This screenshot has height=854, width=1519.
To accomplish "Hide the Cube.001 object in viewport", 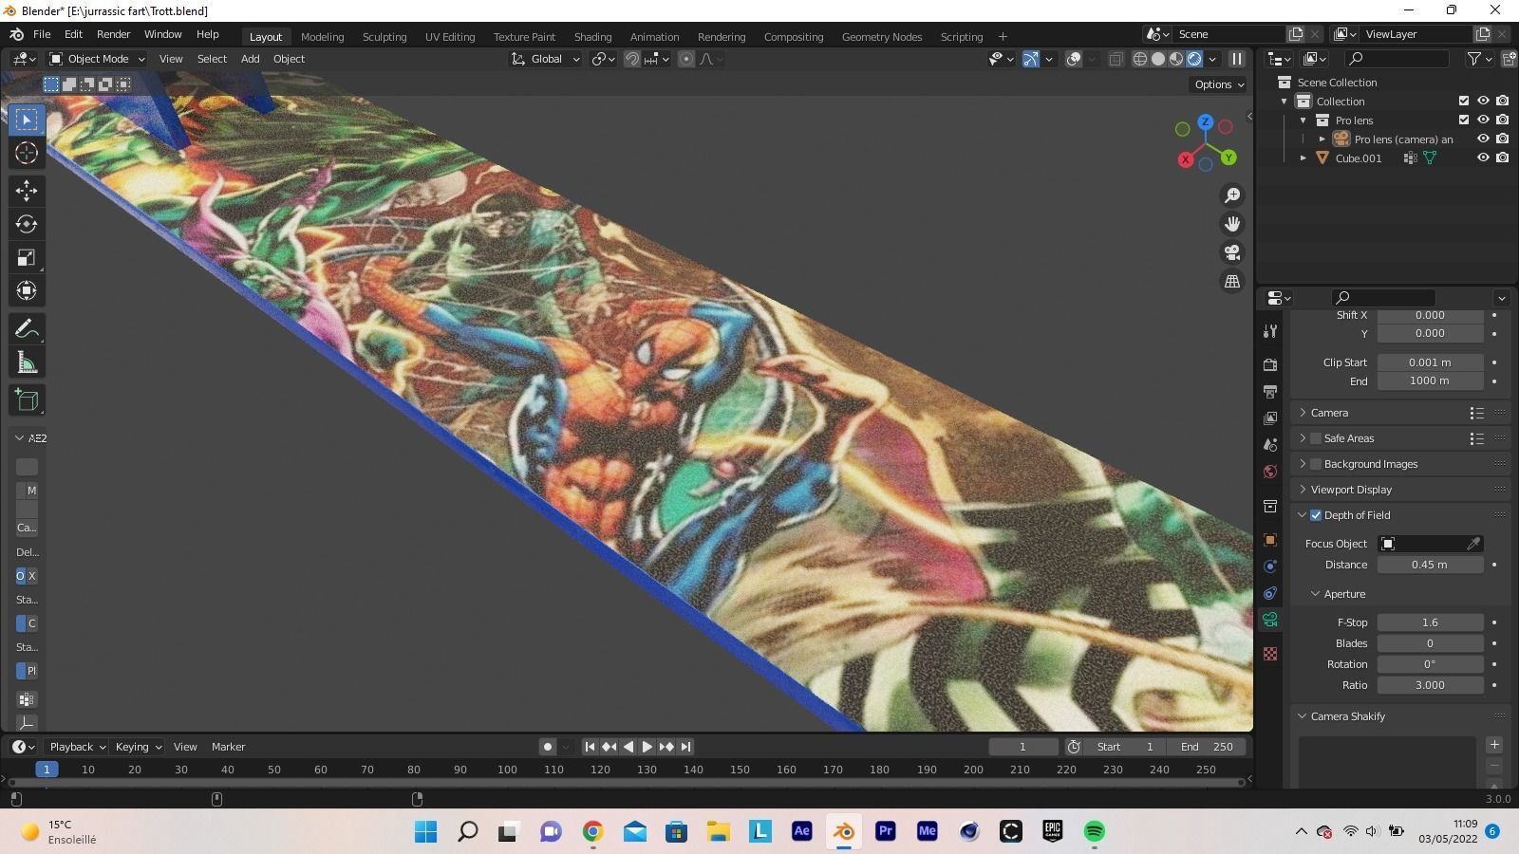I will [x=1483, y=158].
